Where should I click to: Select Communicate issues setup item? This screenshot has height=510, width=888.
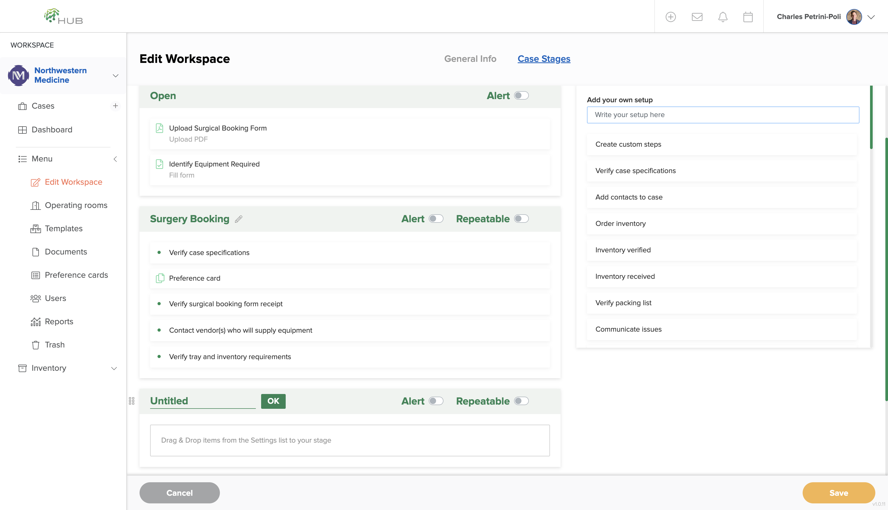pos(721,329)
